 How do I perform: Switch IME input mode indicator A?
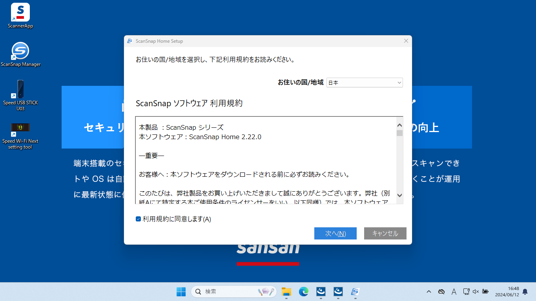click(x=454, y=292)
